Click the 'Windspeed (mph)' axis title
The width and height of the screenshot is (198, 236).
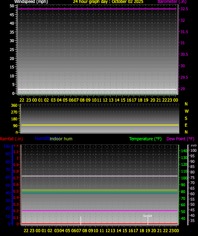tap(31, 2)
